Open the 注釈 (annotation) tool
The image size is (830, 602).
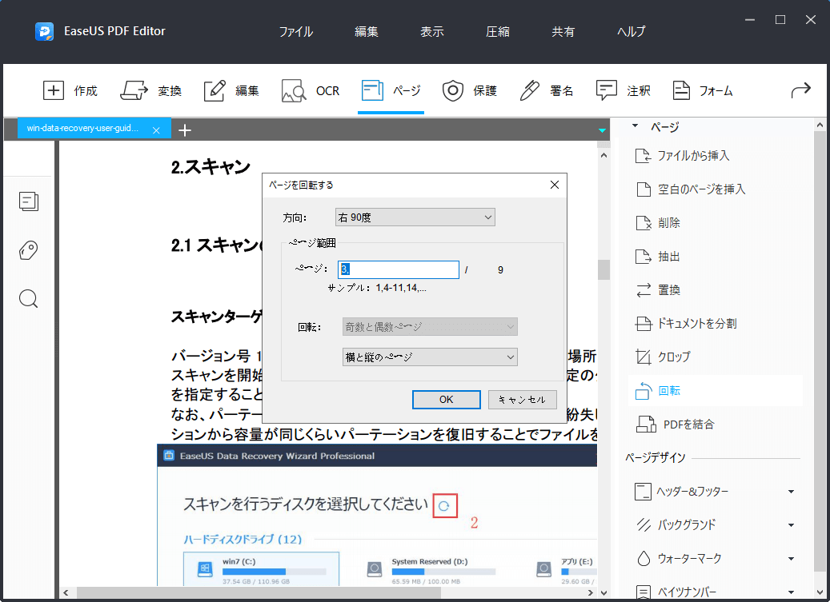pyautogui.click(x=624, y=90)
